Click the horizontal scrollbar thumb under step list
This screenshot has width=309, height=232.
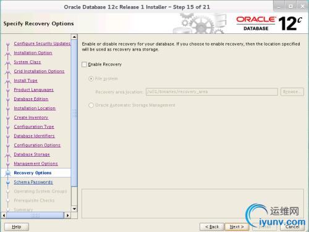click(x=35, y=215)
